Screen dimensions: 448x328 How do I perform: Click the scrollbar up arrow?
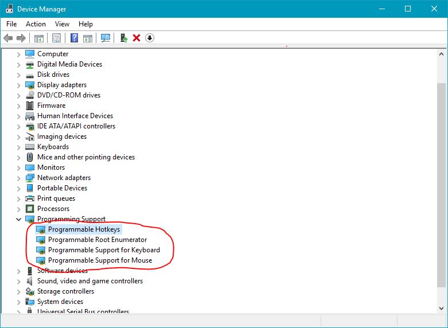pos(441,54)
